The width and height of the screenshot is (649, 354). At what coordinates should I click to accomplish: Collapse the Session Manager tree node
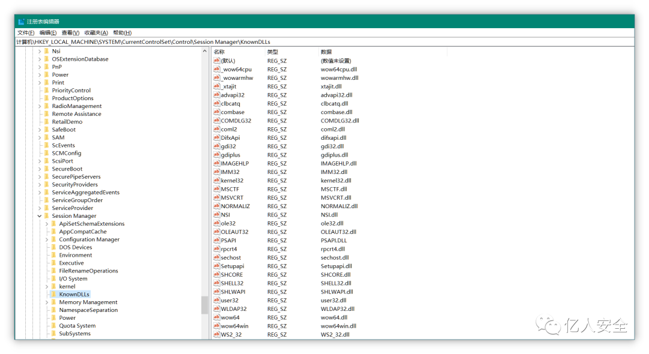[x=40, y=216]
